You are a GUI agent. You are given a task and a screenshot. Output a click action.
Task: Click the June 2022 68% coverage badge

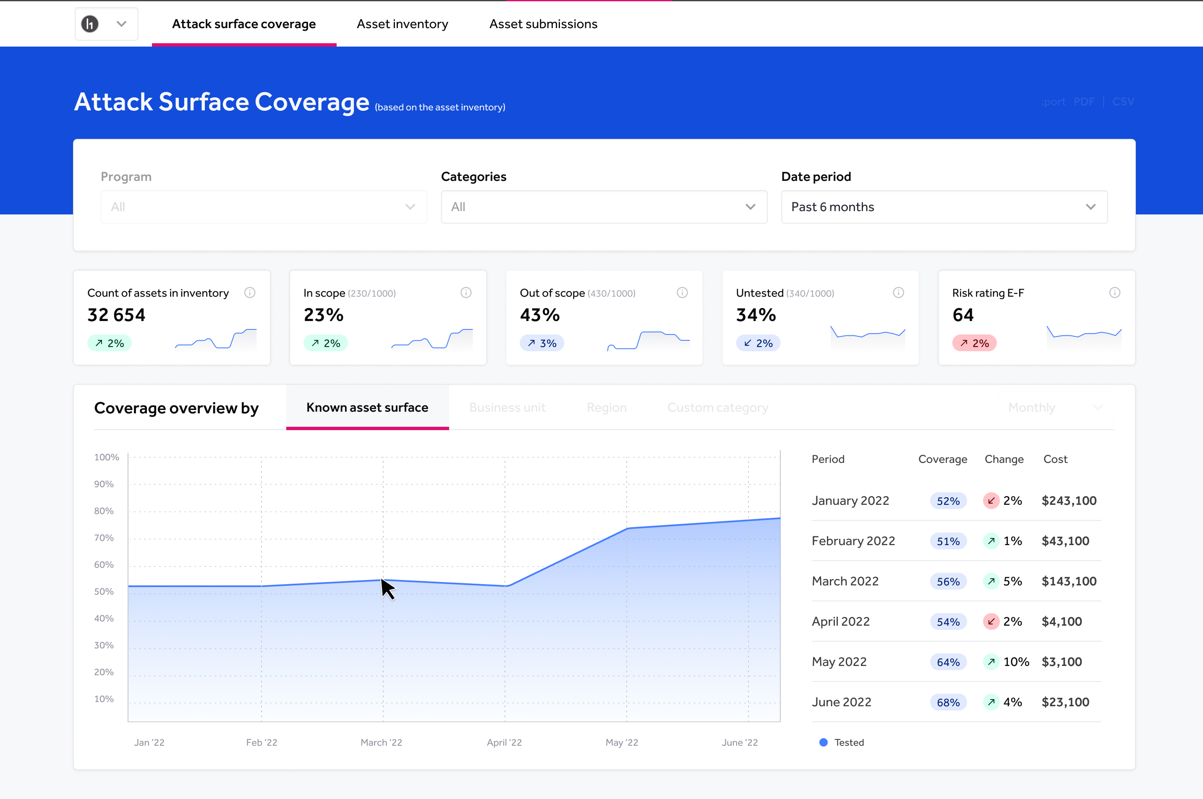pos(948,702)
